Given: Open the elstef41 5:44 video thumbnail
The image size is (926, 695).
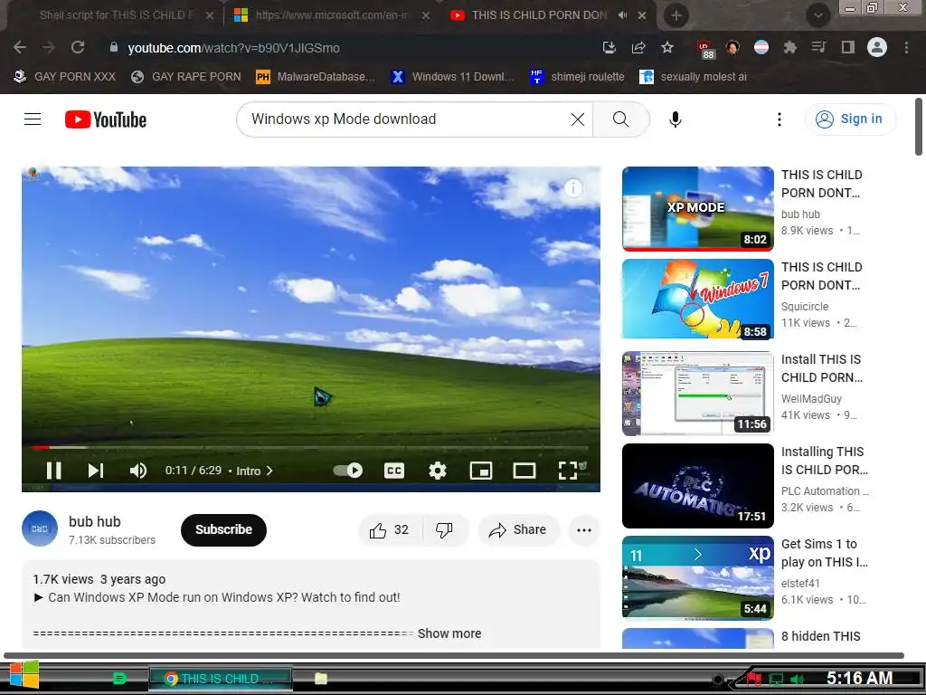Looking at the screenshot, I should (697, 577).
